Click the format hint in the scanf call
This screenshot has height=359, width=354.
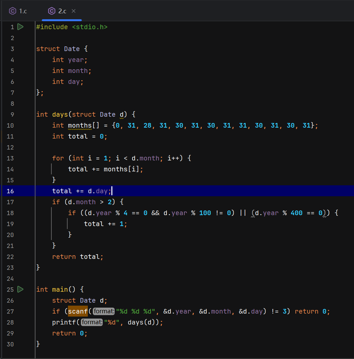[103, 312]
